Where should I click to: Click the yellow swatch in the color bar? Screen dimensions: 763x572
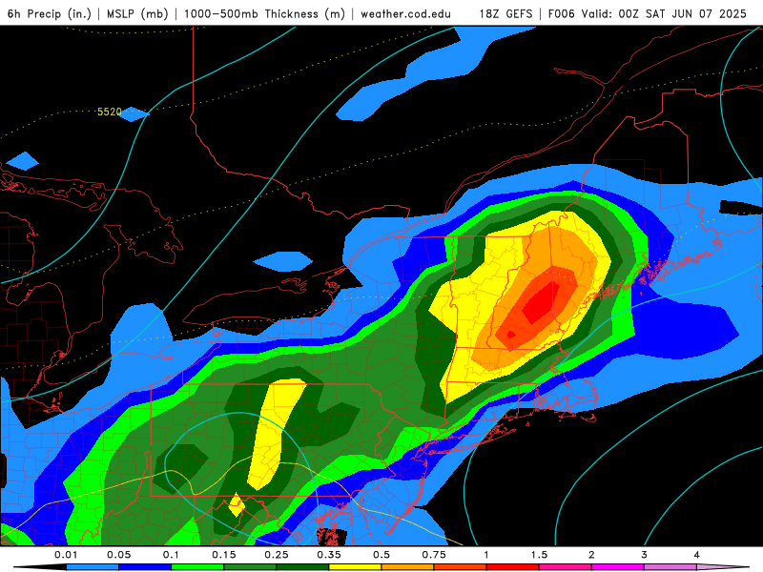[355, 567]
